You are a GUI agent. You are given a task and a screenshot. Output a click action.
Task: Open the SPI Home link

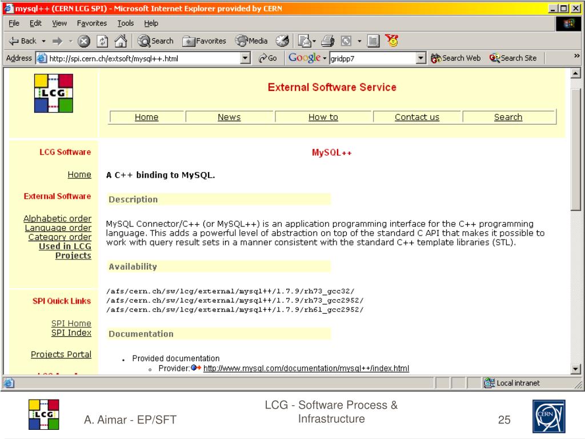[x=71, y=324]
